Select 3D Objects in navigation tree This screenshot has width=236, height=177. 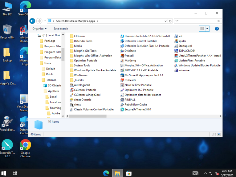pos(52,85)
